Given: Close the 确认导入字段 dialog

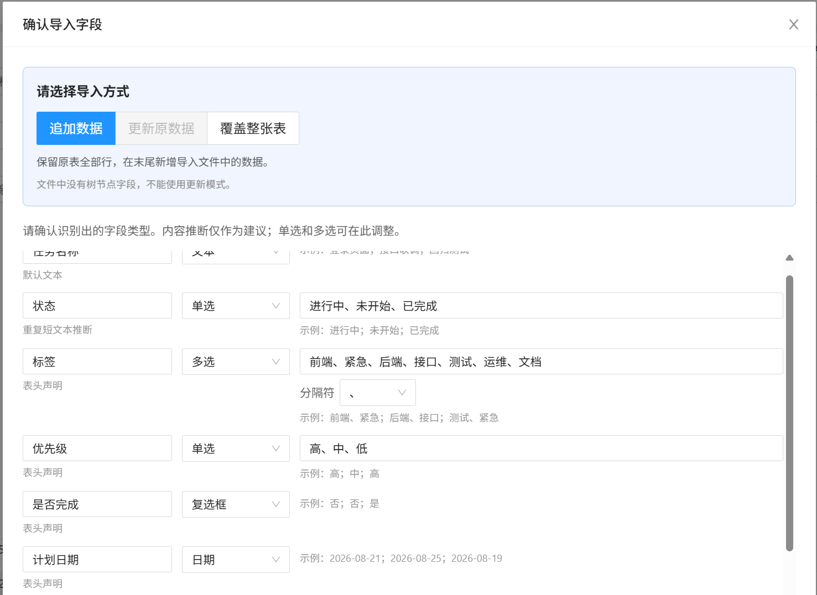Looking at the screenshot, I should coord(793,24).
